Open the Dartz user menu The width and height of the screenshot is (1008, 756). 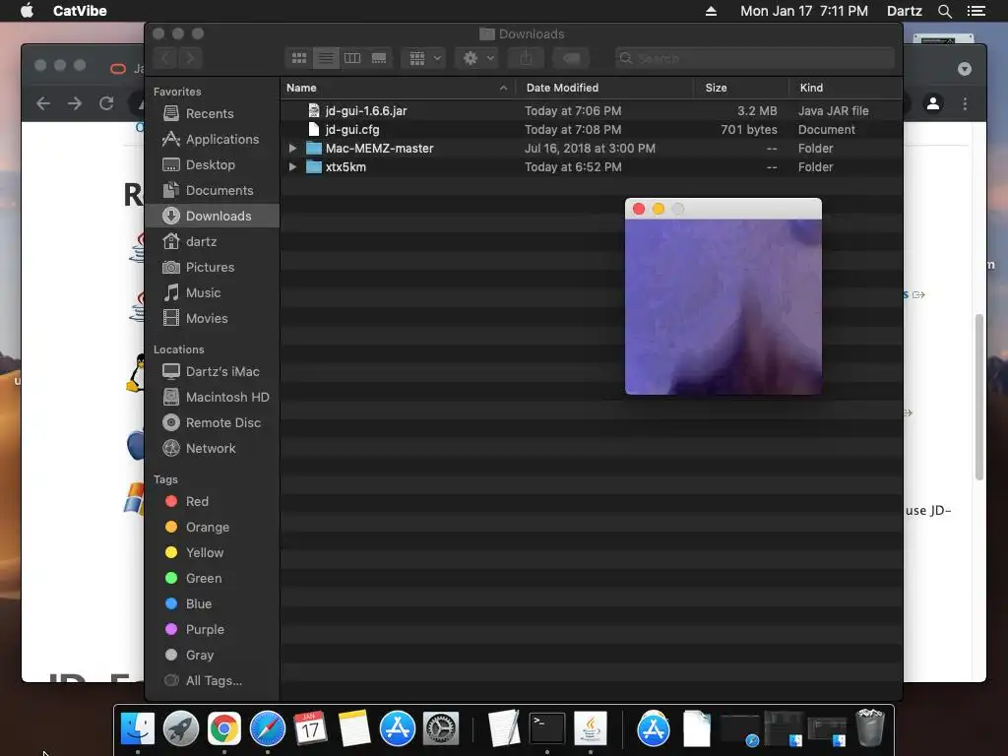tap(905, 11)
